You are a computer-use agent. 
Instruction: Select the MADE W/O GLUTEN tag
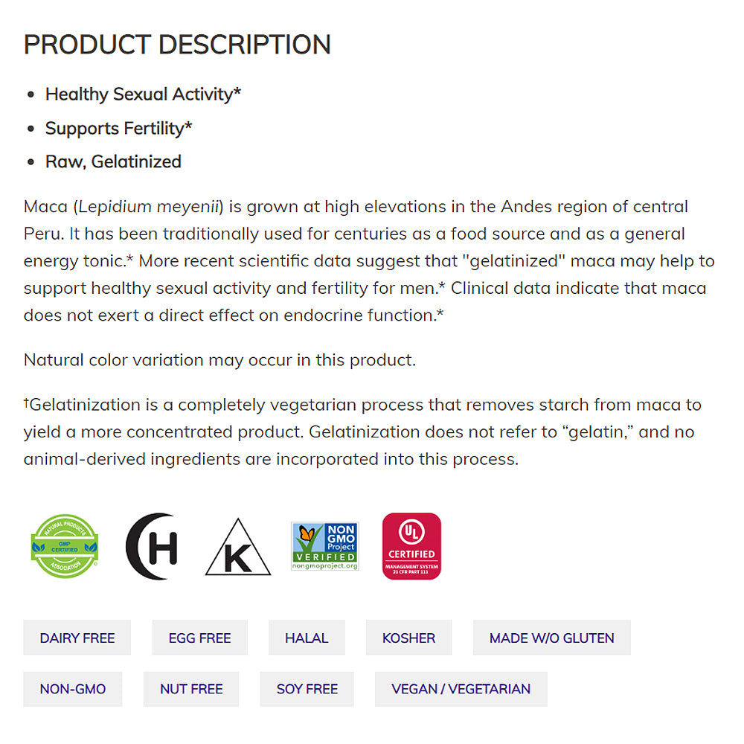(x=551, y=638)
